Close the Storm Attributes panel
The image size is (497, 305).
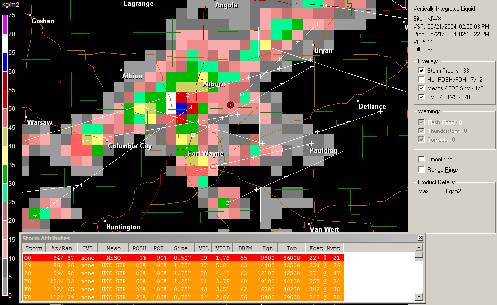[x=420, y=238]
